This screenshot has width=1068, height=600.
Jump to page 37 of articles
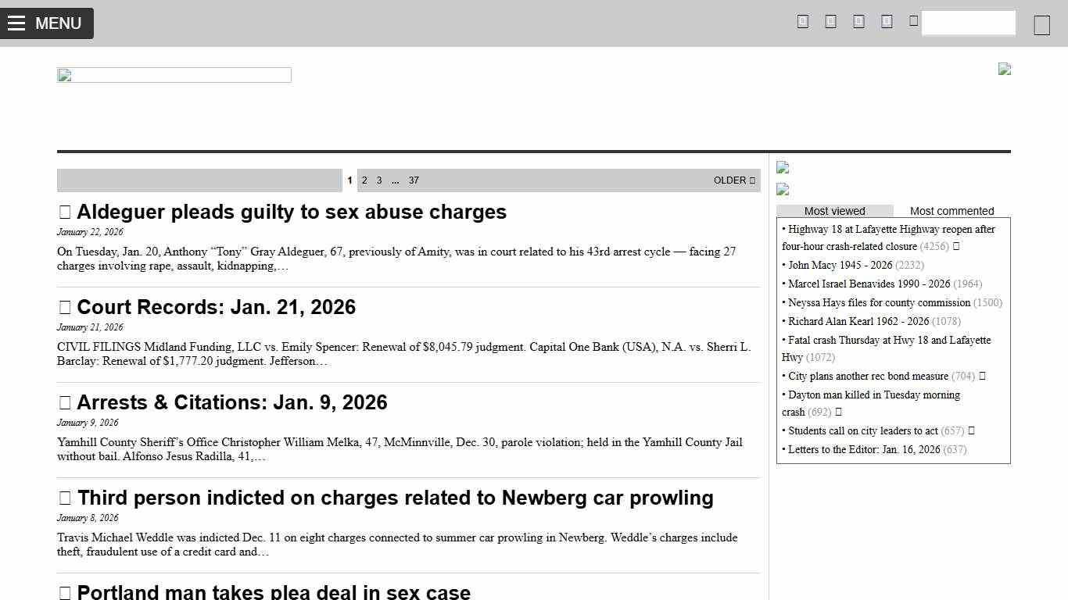[414, 180]
